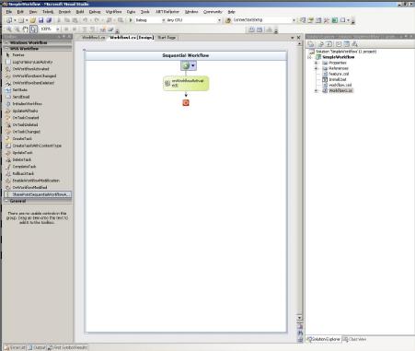The width and height of the screenshot is (415, 351).
Task: Click the red workflow end node
Action: pyautogui.click(x=186, y=102)
